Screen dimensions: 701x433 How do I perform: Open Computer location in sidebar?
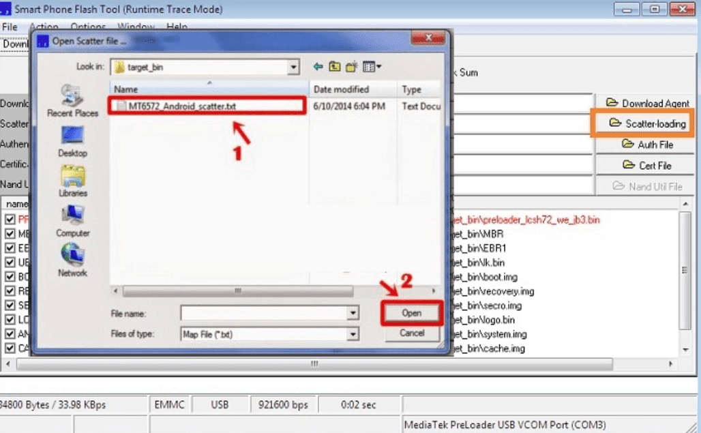[x=72, y=221]
